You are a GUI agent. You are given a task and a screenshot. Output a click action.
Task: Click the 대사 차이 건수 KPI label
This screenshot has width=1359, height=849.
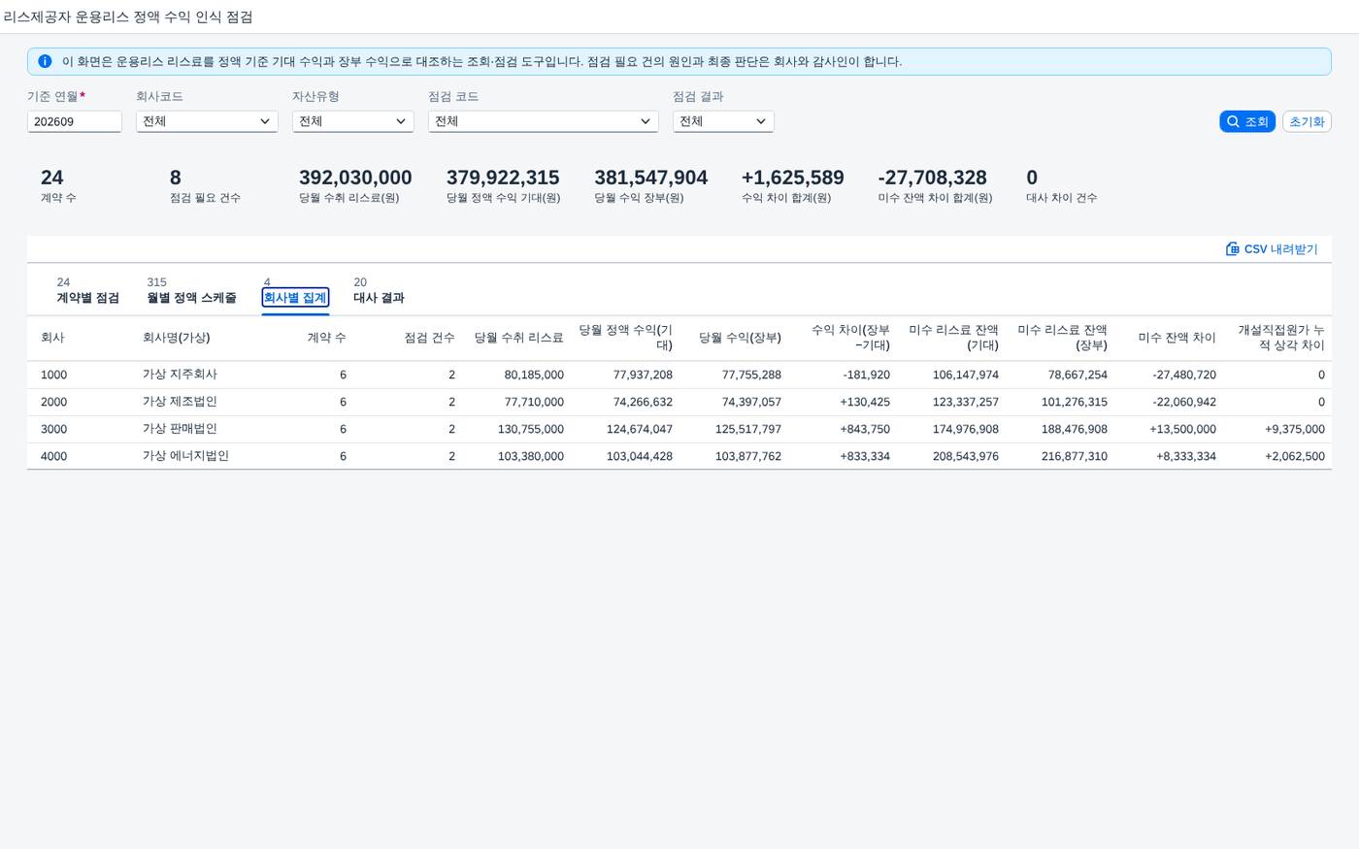1062,198
